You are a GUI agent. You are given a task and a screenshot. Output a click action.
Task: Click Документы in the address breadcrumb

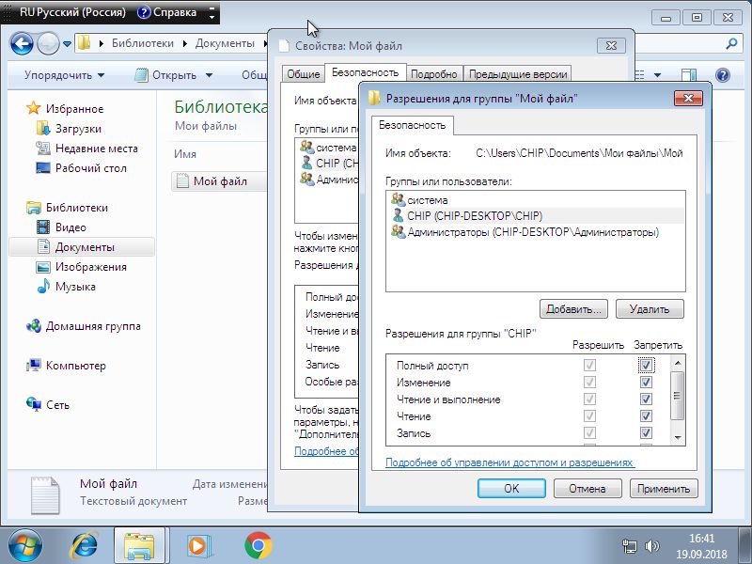point(225,43)
